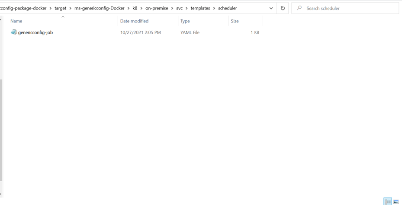Expand the chevron after the k8 breadcrumb
The height and width of the screenshot is (205, 402).
[x=141, y=8]
